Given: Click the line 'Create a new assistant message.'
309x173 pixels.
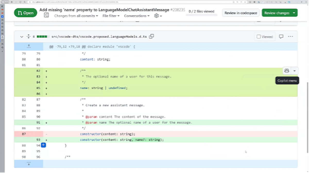Looking at the screenshot, I should point(115,105).
